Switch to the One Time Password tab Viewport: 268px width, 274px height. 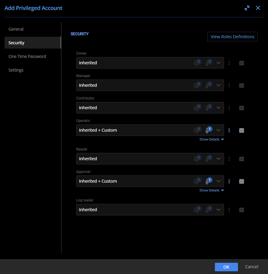[x=27, y=56]
